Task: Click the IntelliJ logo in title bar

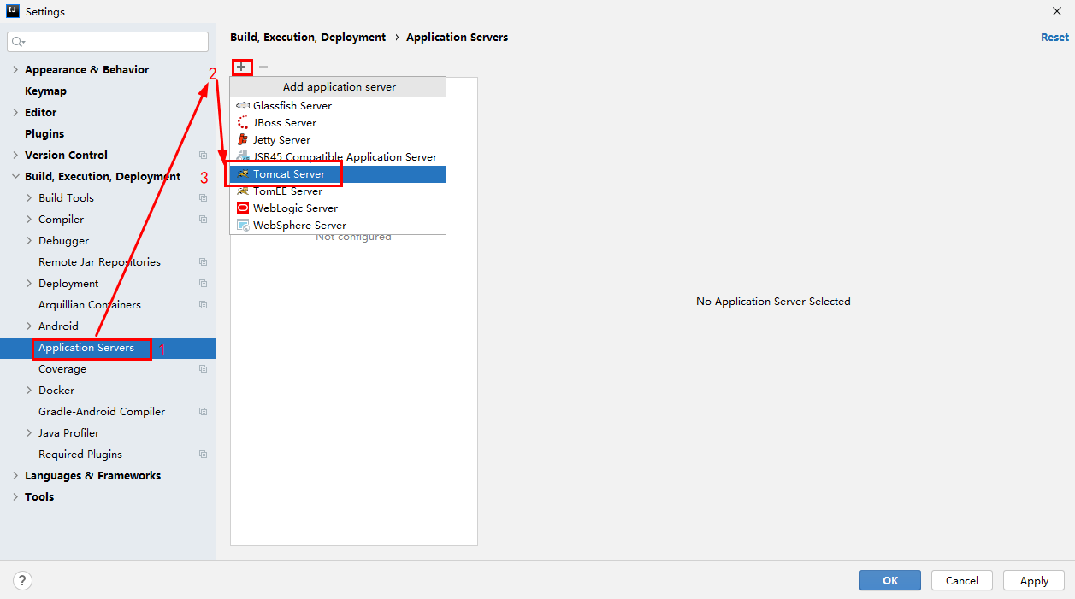Action: click(13, 11)
